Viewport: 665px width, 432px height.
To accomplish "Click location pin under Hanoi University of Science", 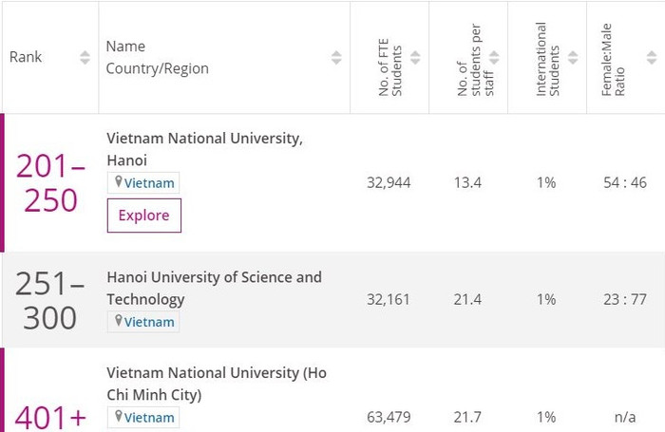I will tap(119, 321).
